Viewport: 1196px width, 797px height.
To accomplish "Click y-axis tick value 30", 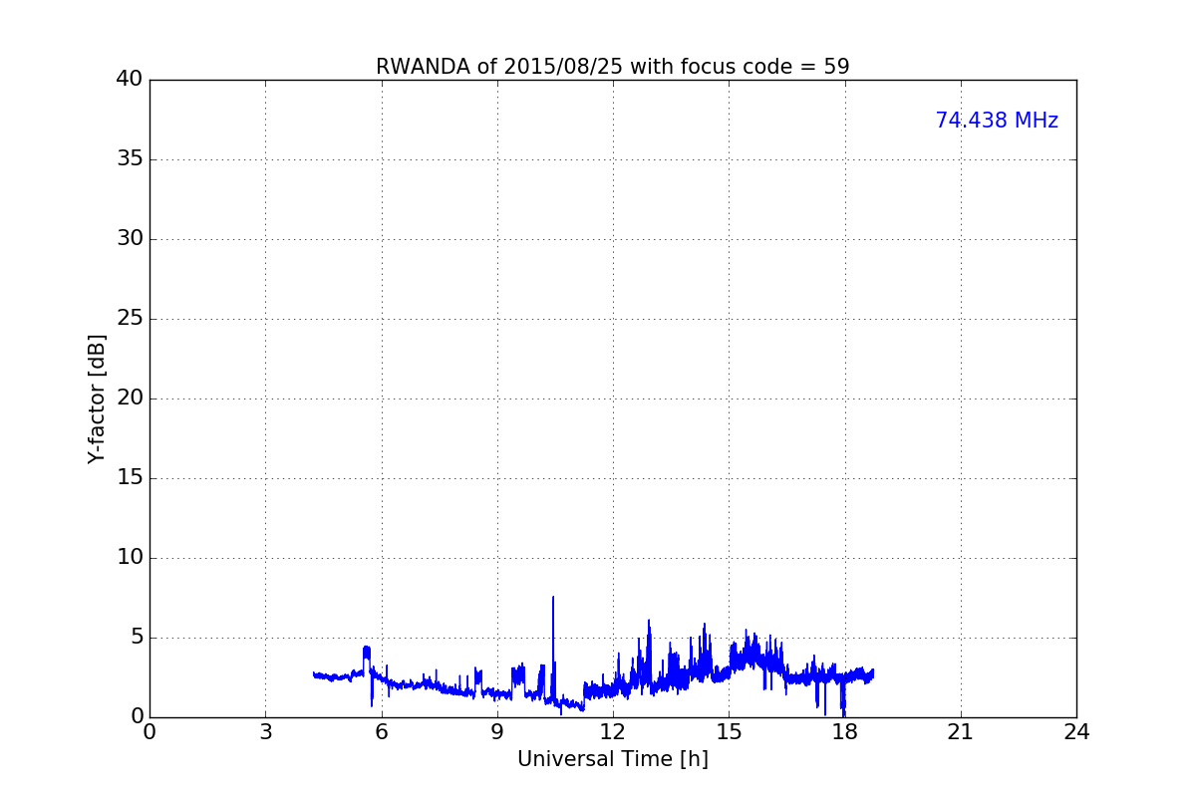I will tap(130, 239).
